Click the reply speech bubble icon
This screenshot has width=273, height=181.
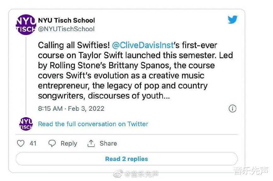52,144
